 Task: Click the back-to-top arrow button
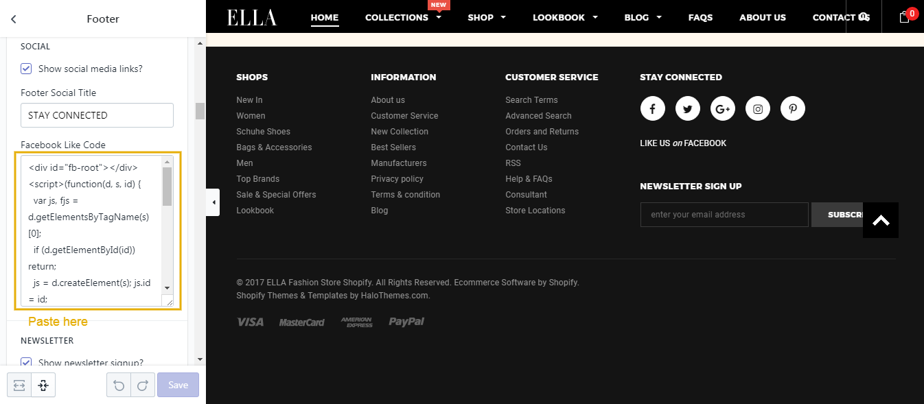[881, 220]
